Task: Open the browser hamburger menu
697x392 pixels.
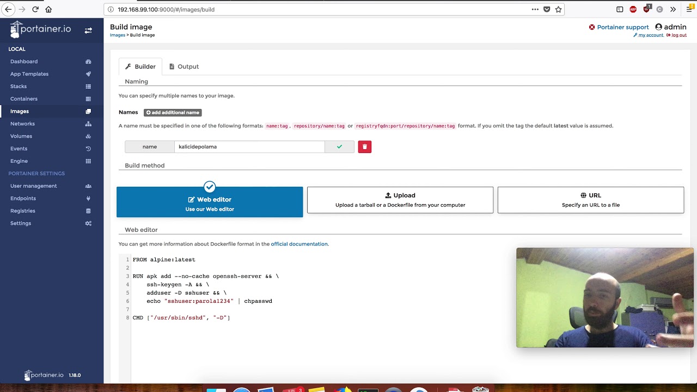Action: coord(689,9)
